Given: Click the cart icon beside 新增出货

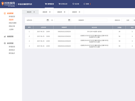Looking at the screenshot, I should [59, 4].
